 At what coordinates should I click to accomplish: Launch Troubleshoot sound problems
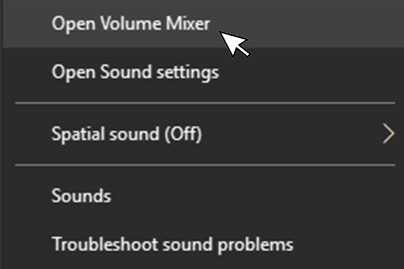click(x=172, y=244)
